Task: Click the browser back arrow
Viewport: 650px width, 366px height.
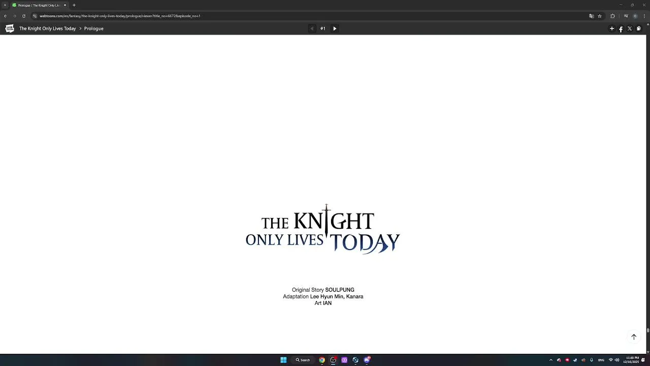Action: coord(6,16)
